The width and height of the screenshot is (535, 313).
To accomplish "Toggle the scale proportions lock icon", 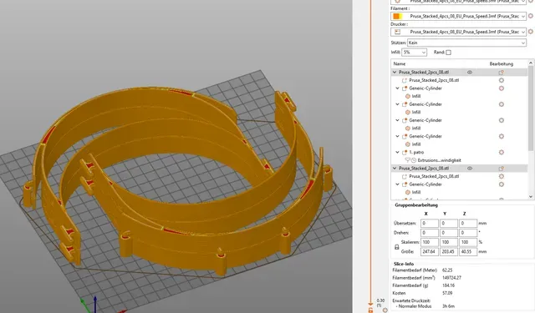I will pyautogui.click(x=397, y=247).
